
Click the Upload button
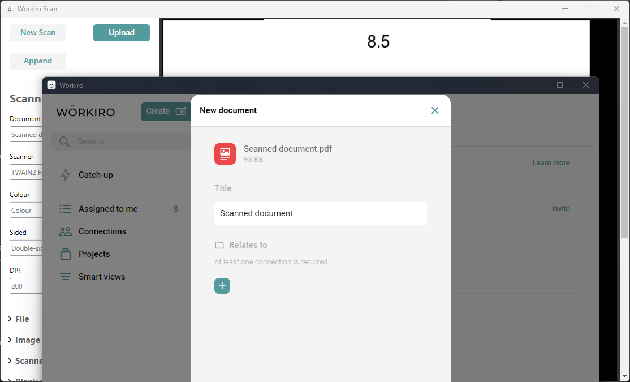coord(122,33)
